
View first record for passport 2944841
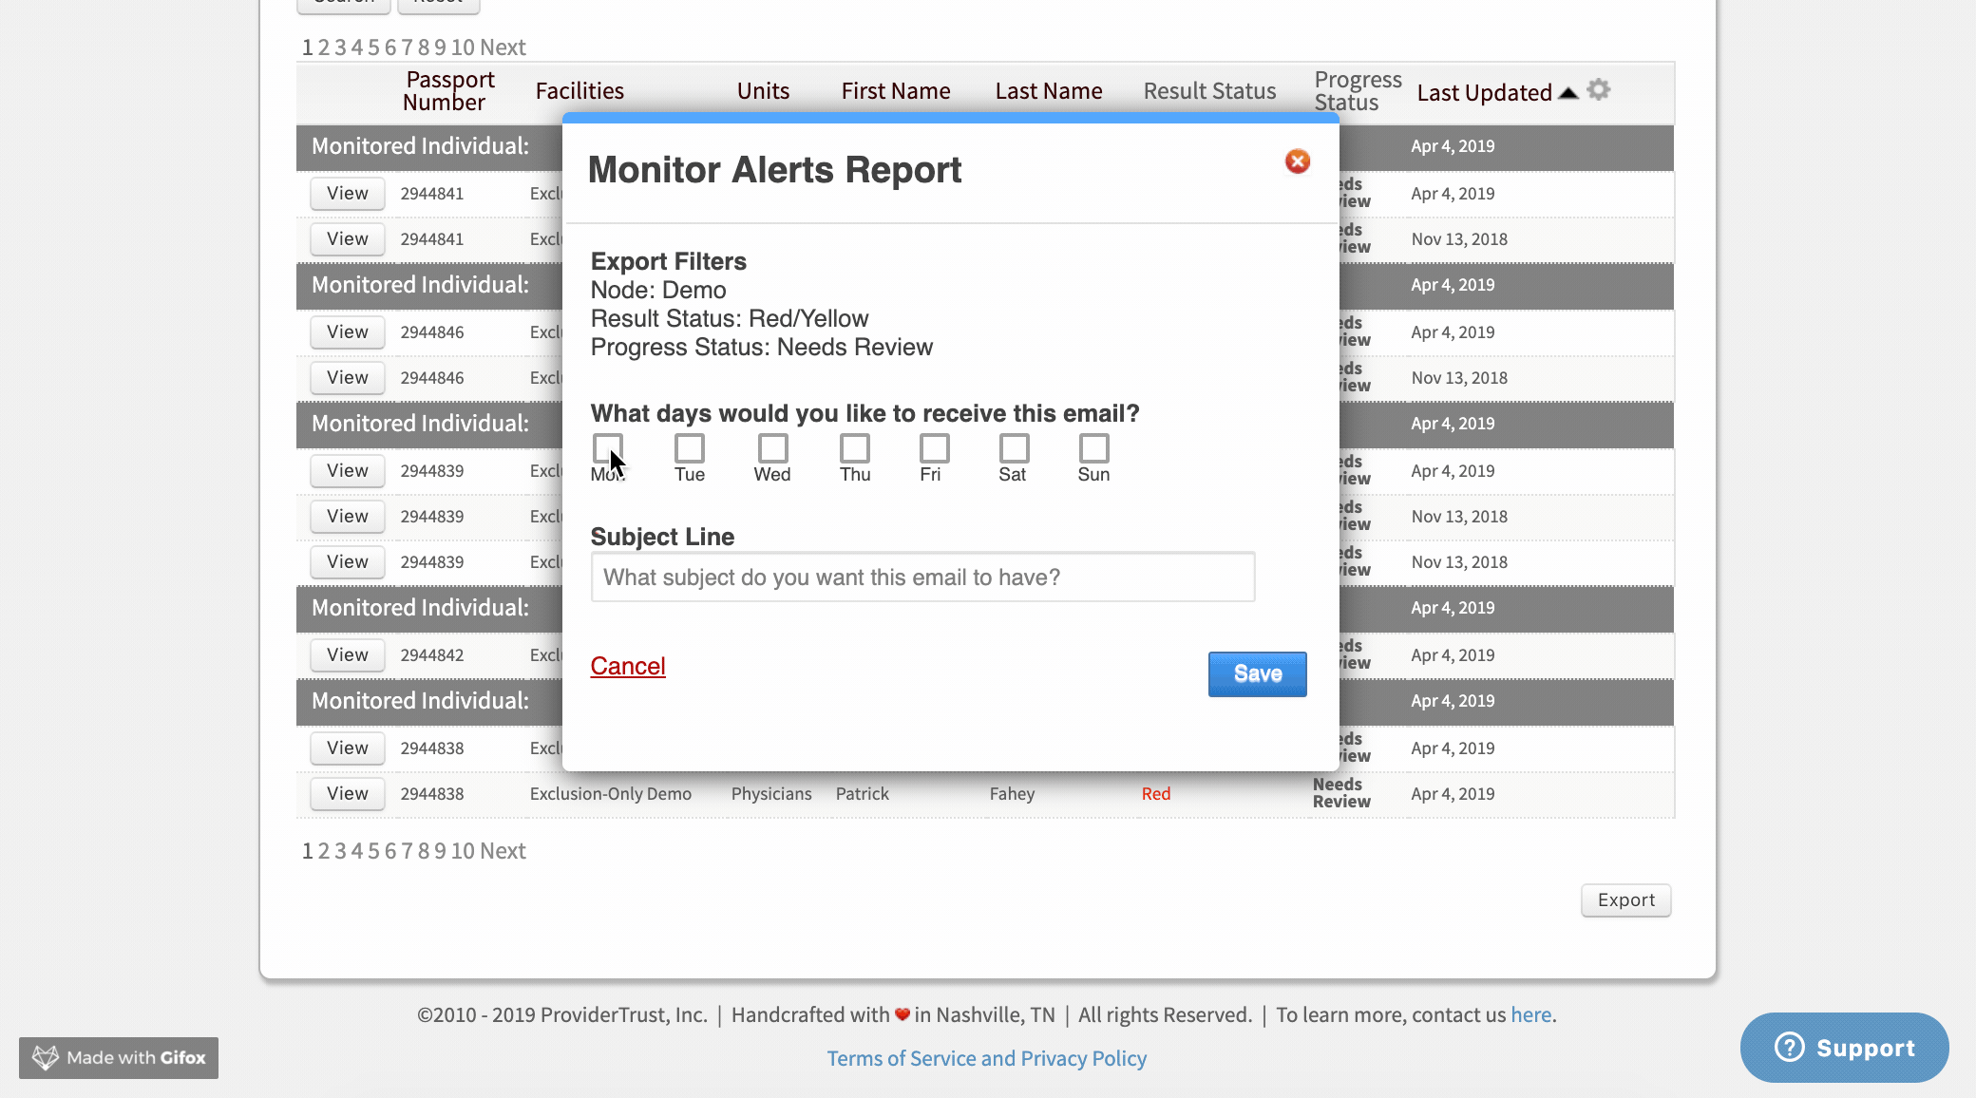pyautogui.click(x=348, y=193)
